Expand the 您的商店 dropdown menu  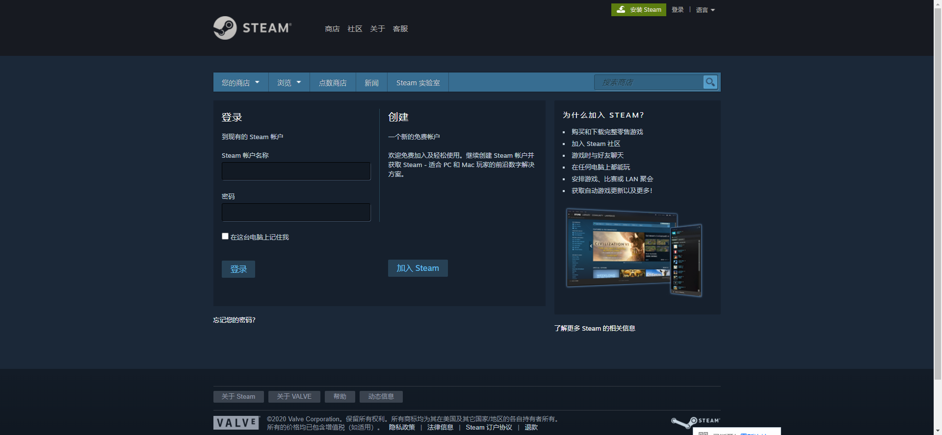240,82
